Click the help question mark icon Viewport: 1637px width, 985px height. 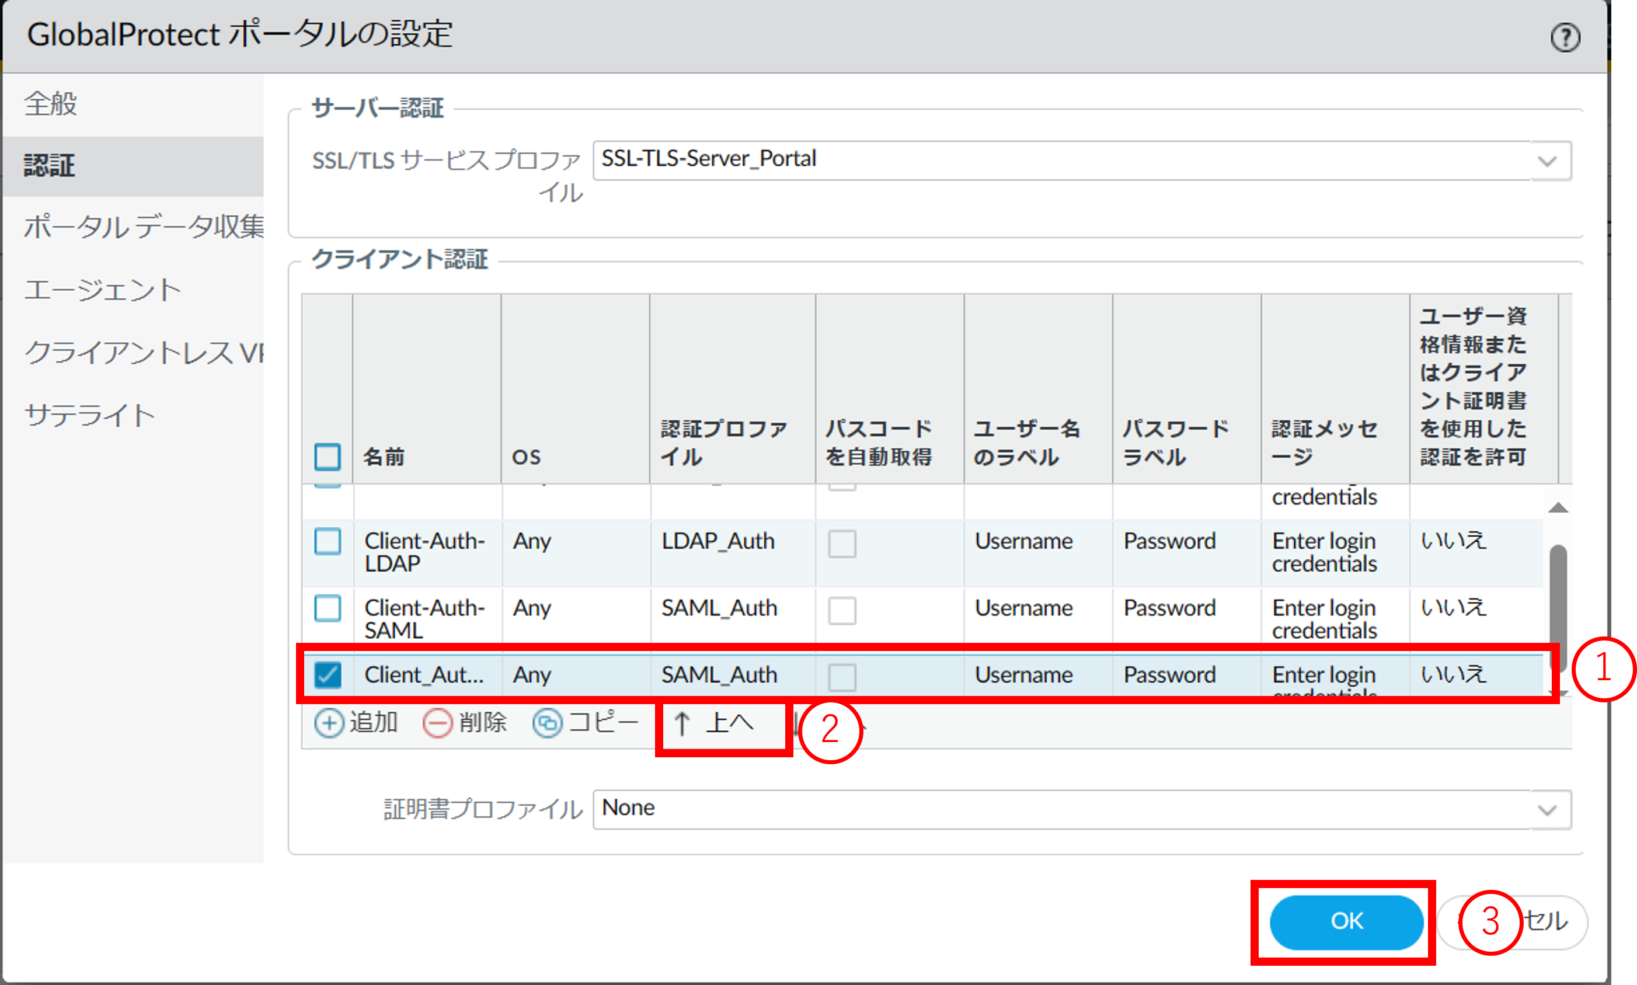(x=1565, y=37)
